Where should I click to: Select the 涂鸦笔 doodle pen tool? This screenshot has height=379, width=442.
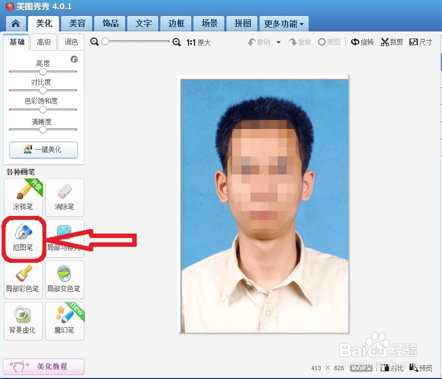coord(23,197)
